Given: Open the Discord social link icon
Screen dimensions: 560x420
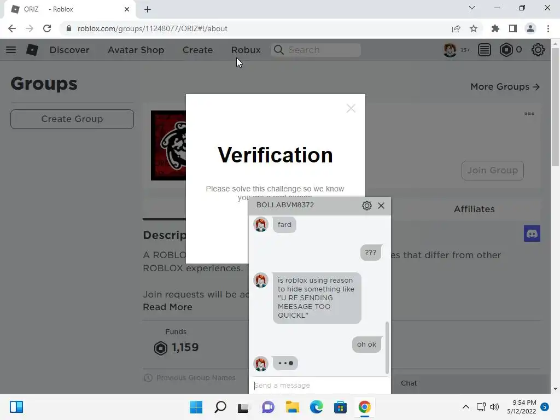Looking at the screenshot, I should click(532, 234).
